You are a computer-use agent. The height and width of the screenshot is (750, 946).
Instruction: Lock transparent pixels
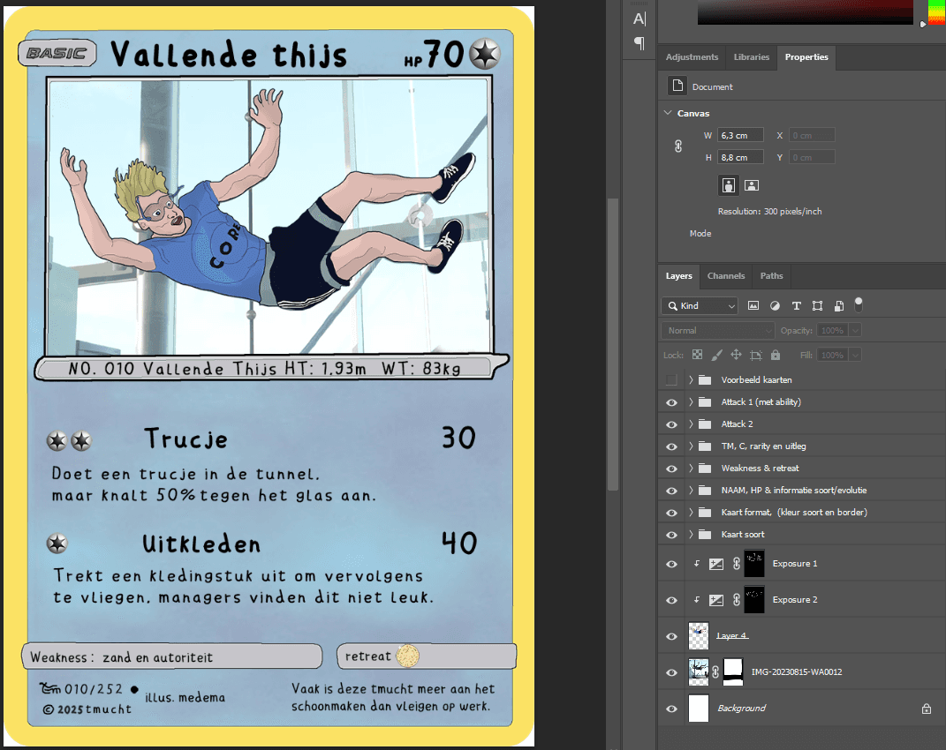pyautogui.click(x=697, y=355)
